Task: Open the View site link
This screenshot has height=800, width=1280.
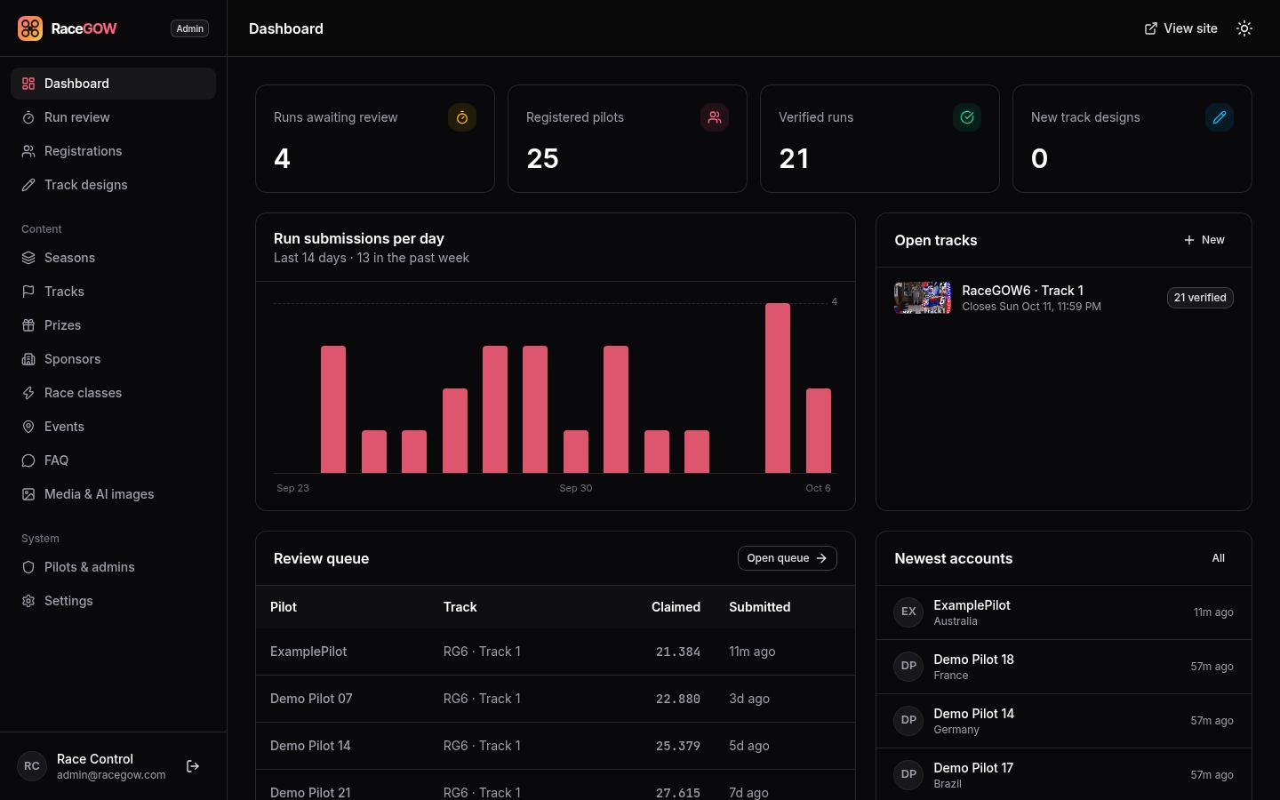Action: [1180, 28]
